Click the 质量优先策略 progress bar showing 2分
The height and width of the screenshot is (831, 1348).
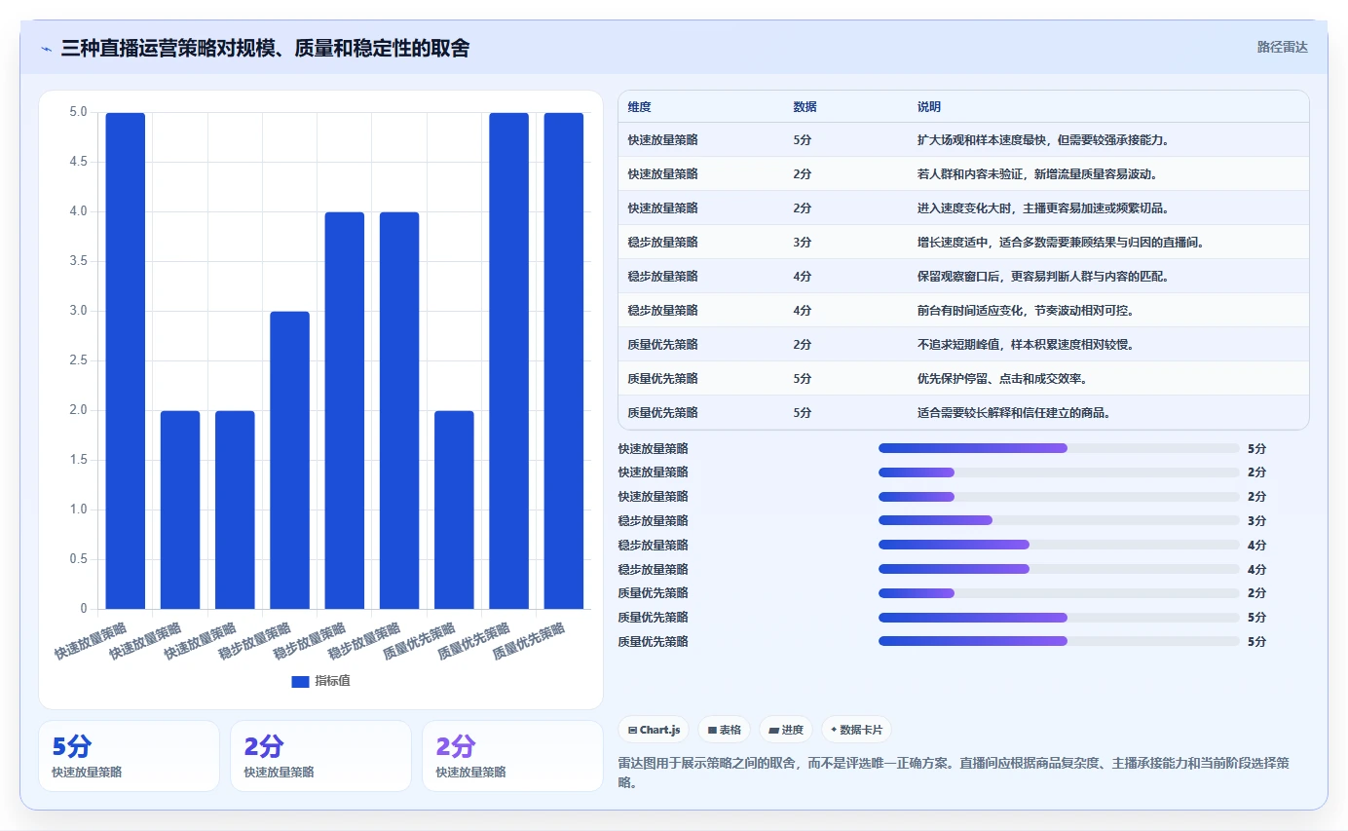click(x=1059, y=593)
